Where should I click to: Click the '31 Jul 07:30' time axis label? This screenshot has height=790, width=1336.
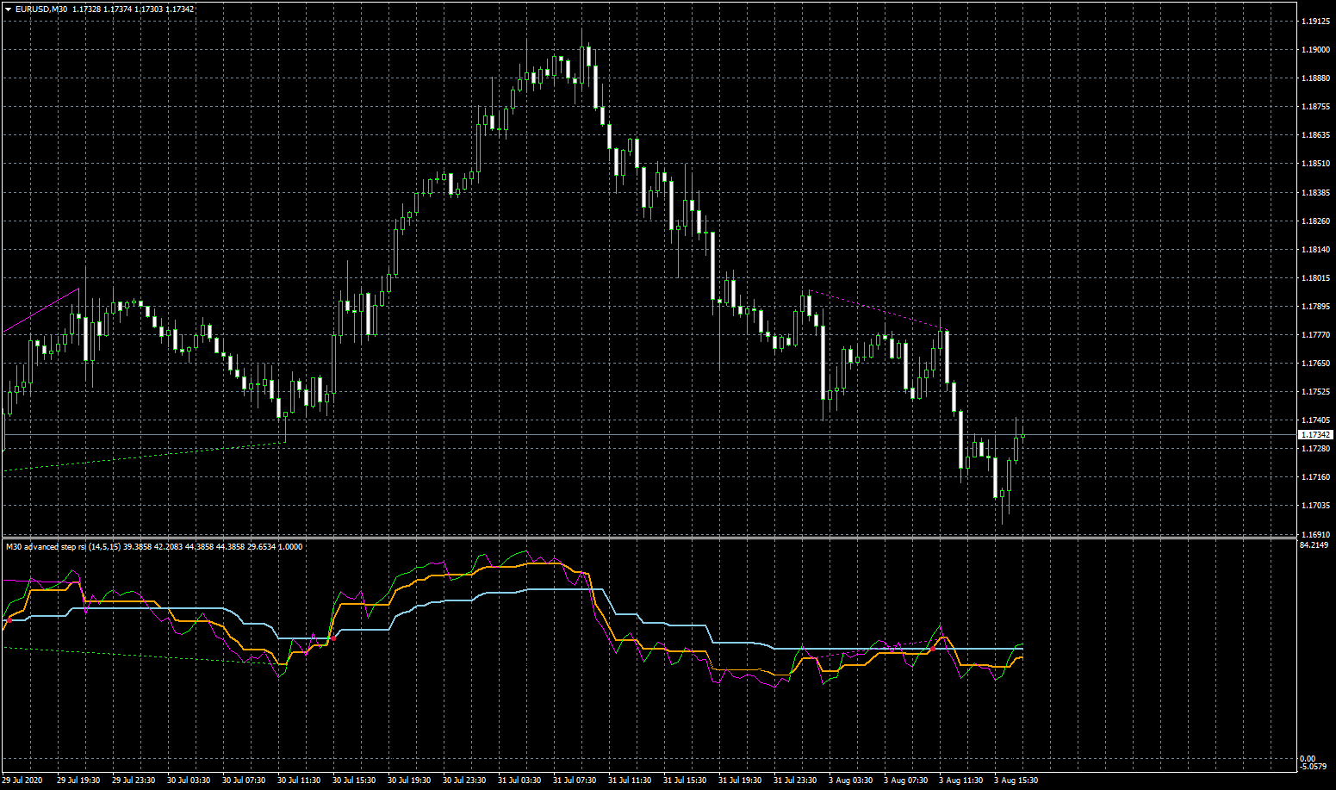click(575, 781)
